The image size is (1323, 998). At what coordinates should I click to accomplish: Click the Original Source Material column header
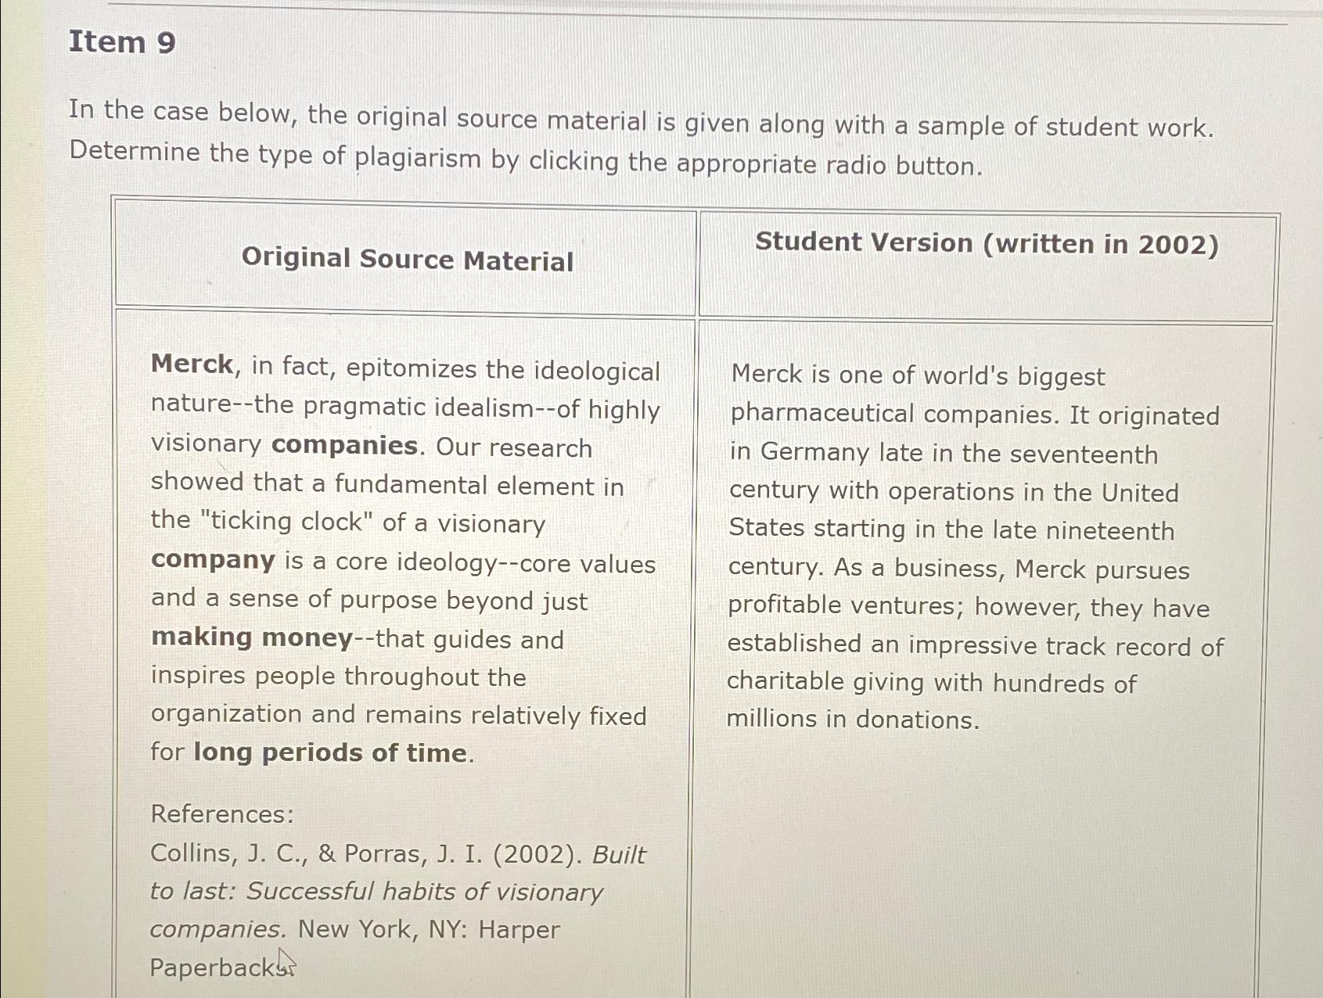point(407,259)
